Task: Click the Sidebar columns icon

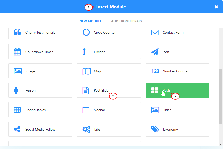Action: 86,110
